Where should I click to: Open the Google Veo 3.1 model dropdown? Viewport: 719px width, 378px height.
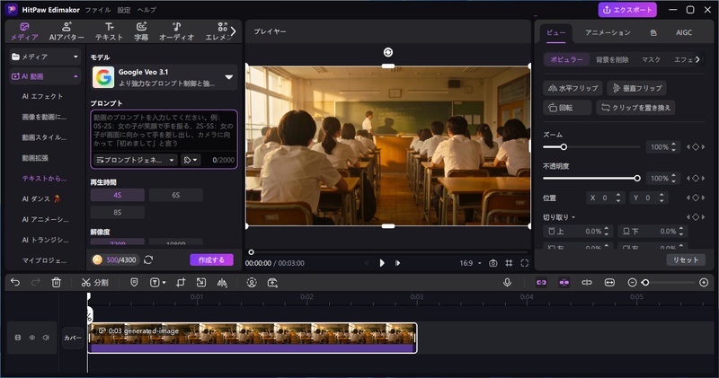click(x=164, y=77)
